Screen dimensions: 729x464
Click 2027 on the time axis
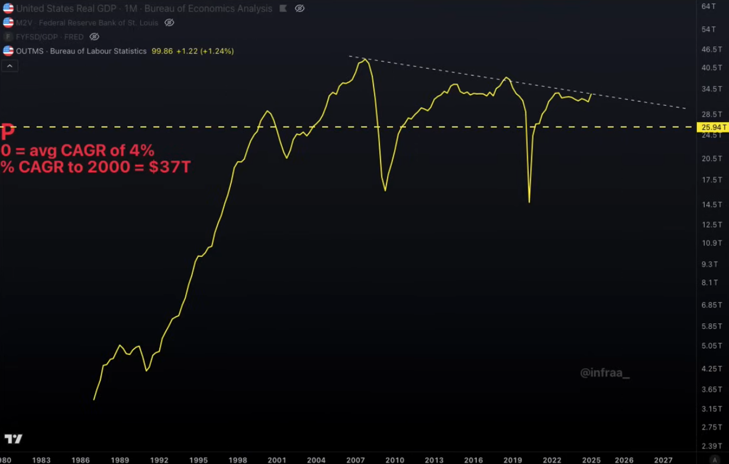point(663,460)
